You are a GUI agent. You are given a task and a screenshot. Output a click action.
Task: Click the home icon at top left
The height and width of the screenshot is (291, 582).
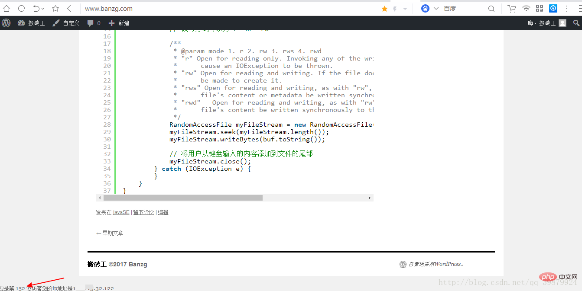click(6, 8)
